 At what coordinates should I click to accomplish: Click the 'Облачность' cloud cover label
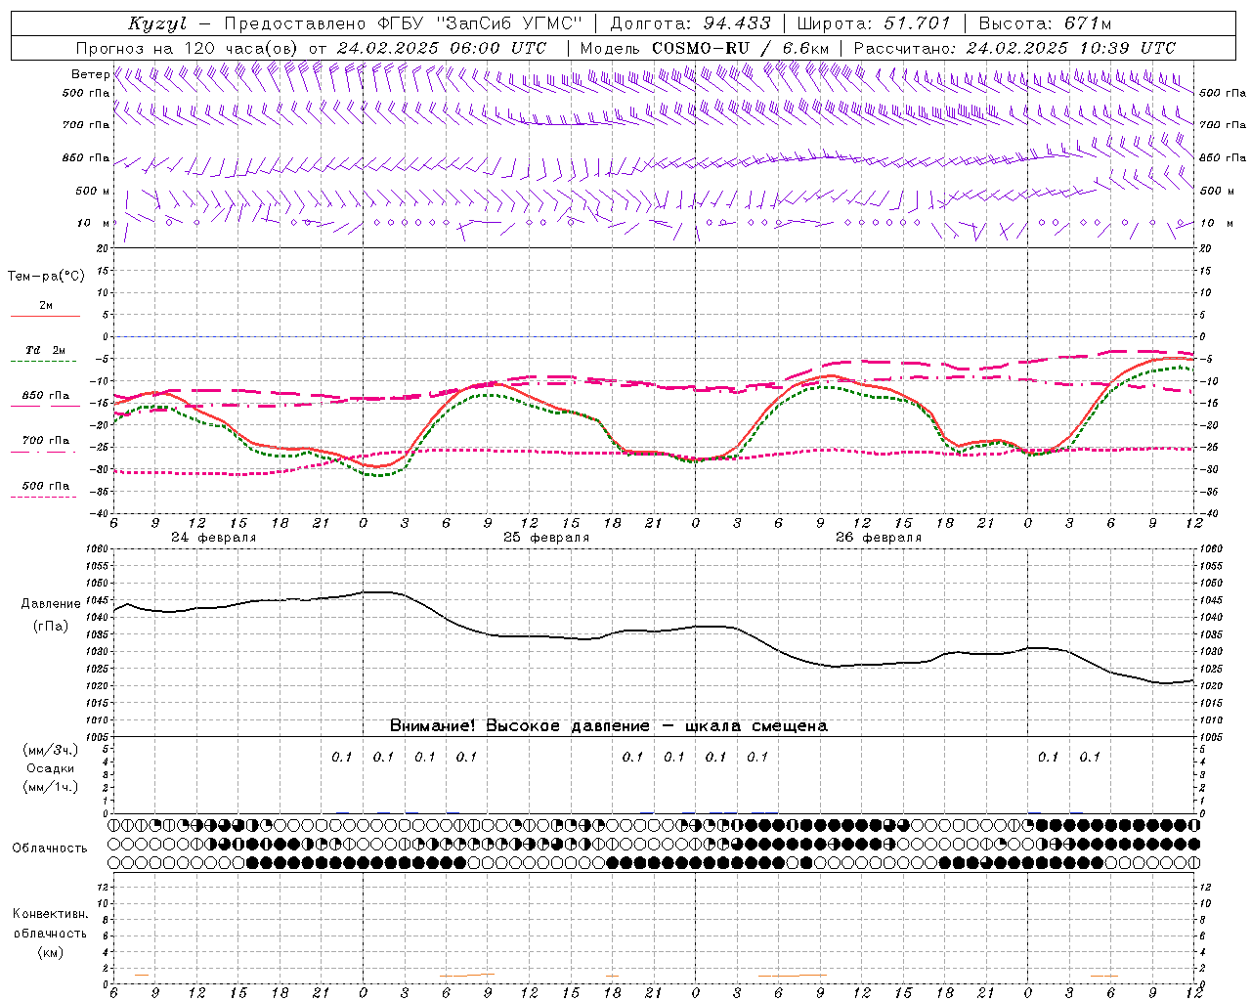click(50, 848)
